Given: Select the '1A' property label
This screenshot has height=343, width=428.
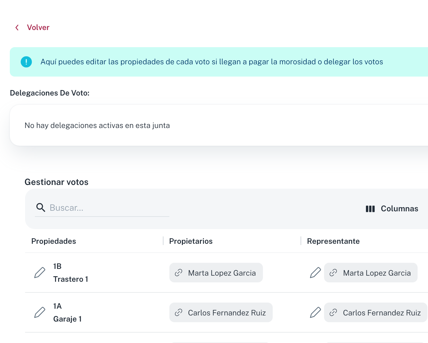Looking at the screenshot, I should click(57, 306).
